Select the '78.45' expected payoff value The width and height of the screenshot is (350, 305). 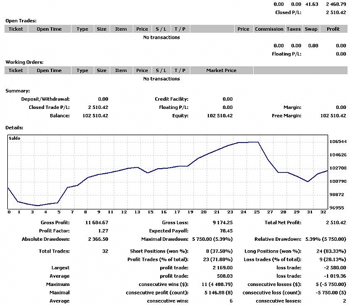tap(226, 231)
